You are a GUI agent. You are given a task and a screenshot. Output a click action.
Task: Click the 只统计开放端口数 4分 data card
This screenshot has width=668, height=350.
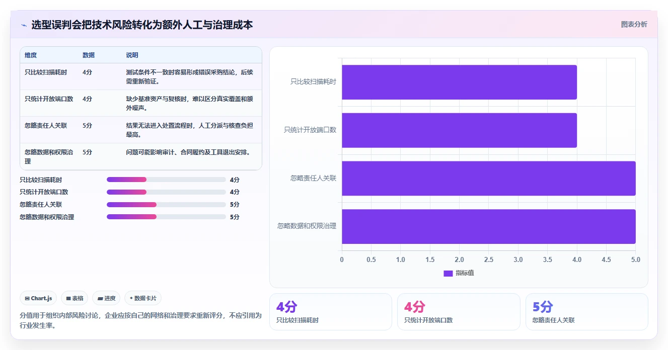(x=459, y=312)
